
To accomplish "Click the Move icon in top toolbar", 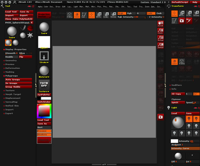I will point(98,15).
